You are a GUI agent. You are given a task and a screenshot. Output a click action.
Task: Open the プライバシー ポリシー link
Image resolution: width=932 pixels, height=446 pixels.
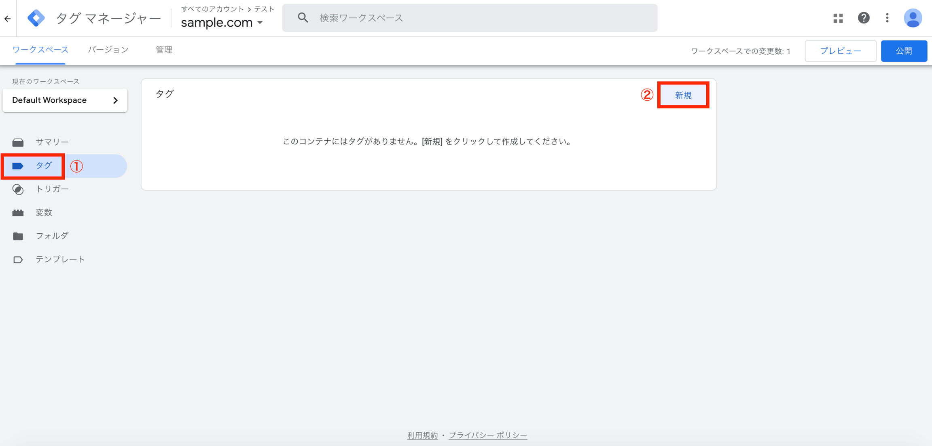[487, 435]
